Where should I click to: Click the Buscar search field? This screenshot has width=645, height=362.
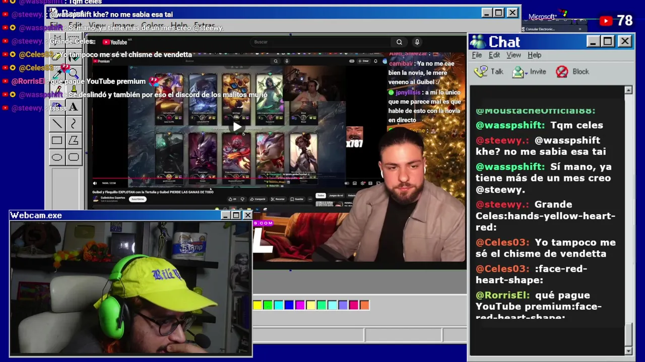(x=320, y=42)
